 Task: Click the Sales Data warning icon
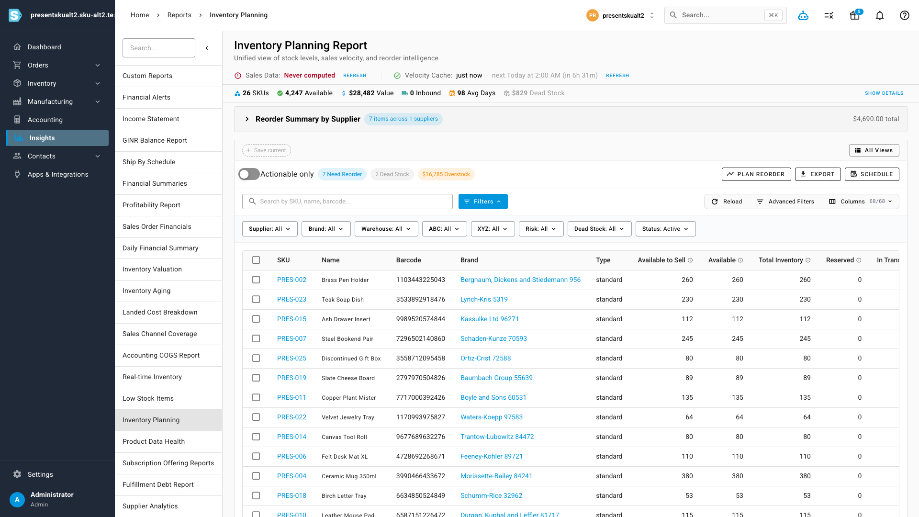click(238, 76)
